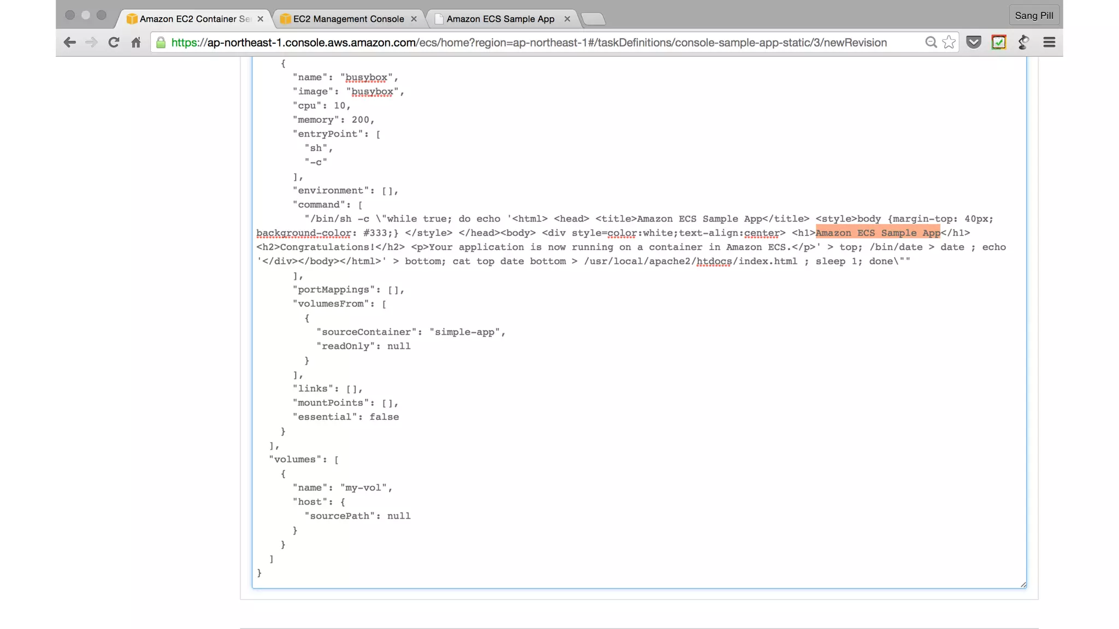This screenshot has height=629, width=1119.
Task: Go to the browser home page
Action: [136, 43]
